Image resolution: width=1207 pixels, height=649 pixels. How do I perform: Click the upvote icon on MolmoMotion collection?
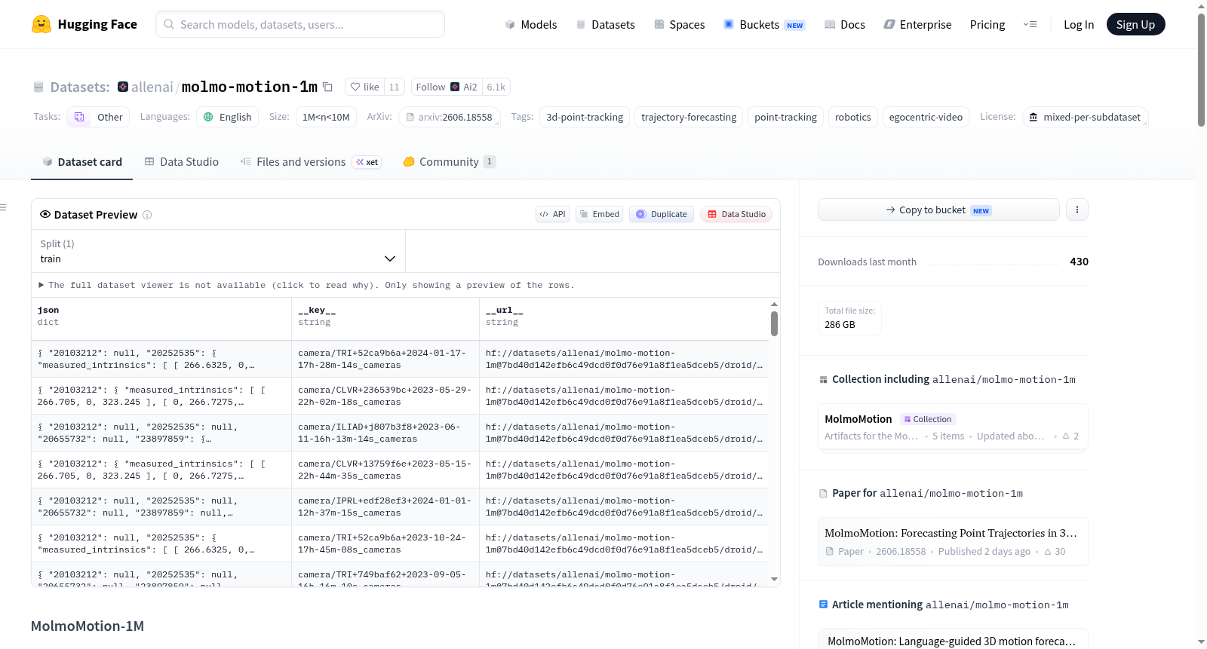click(x=1066, y=436)
